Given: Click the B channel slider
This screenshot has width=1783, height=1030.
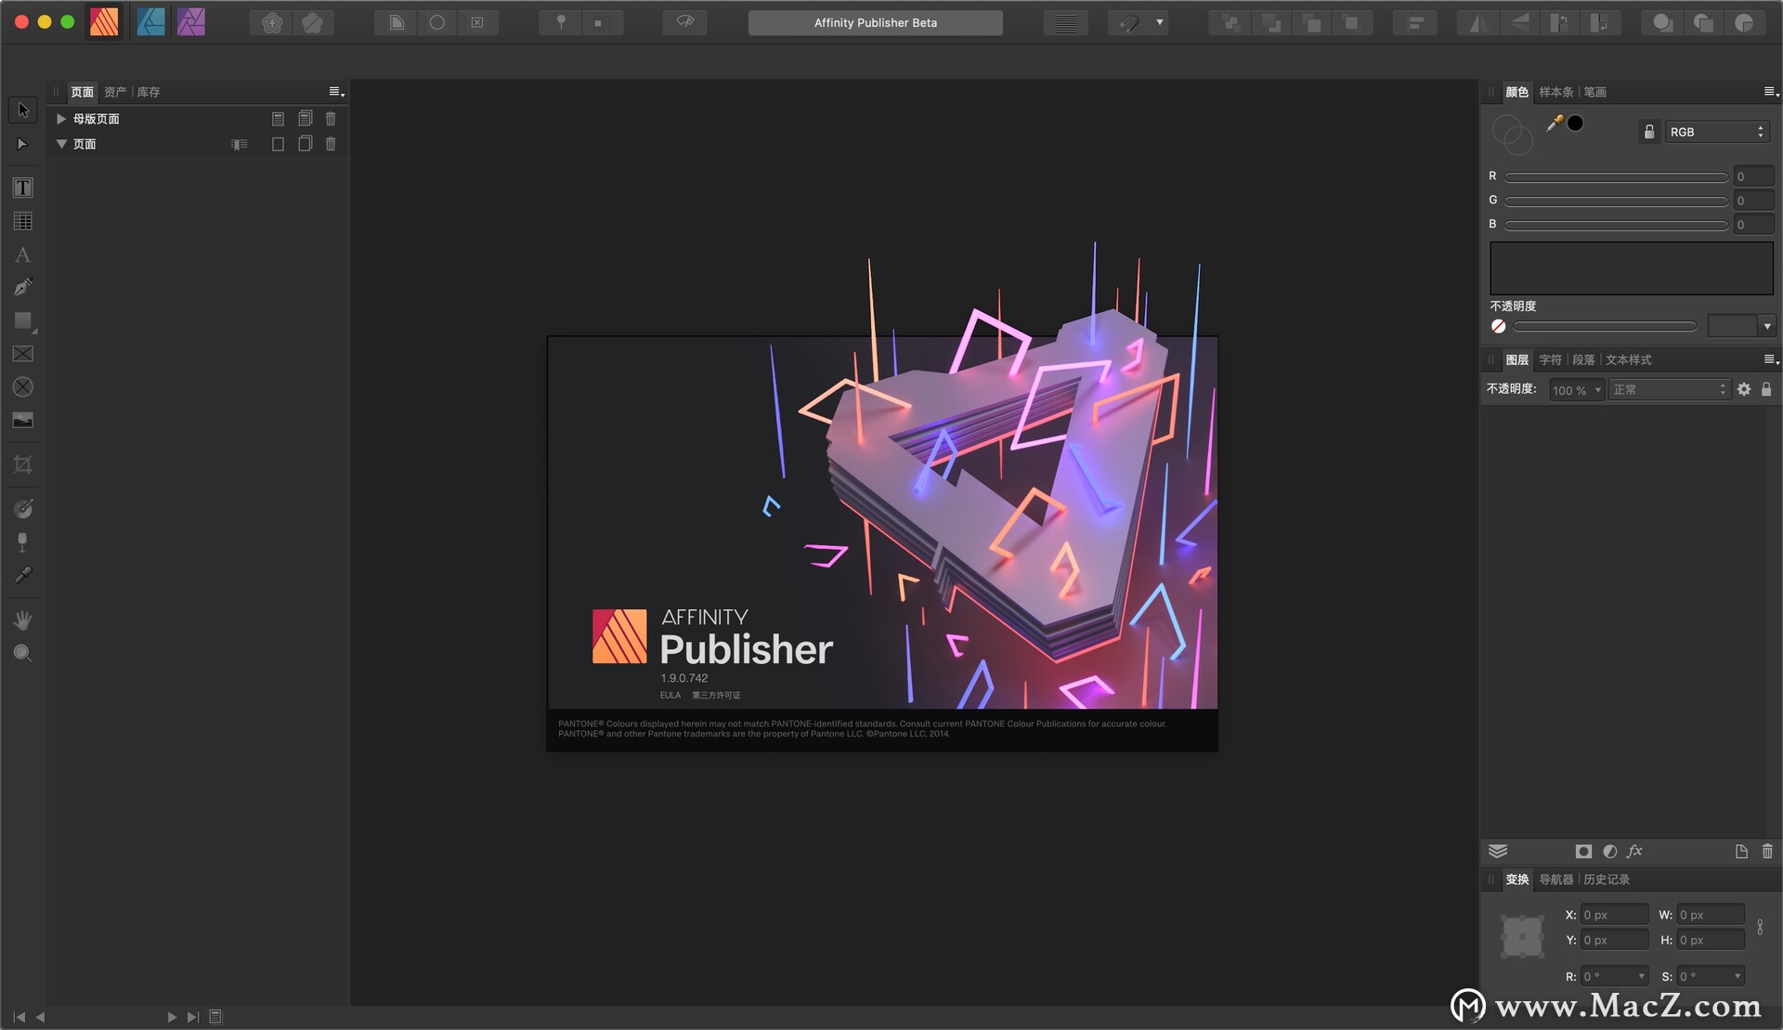Looking at the screenshot, I should 1616,225.
